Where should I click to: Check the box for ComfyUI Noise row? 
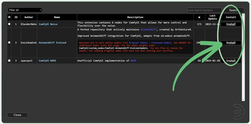[9, 24]
